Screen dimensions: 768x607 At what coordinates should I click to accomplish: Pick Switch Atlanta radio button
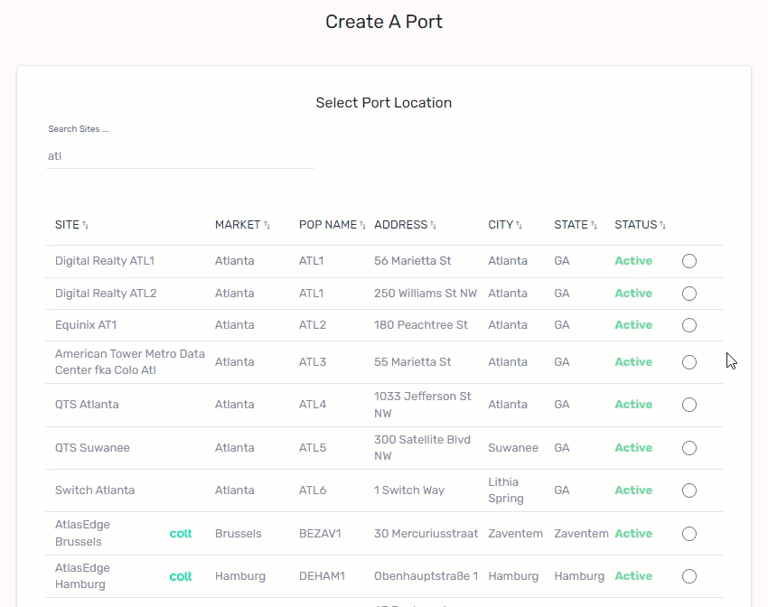(x=689, y=490)
